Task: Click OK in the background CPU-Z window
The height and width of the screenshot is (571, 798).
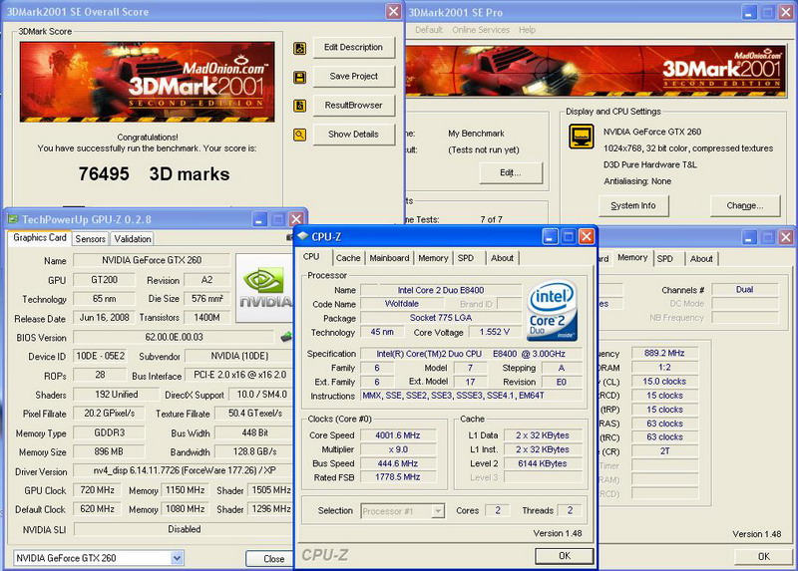Action: click(764, 556)
